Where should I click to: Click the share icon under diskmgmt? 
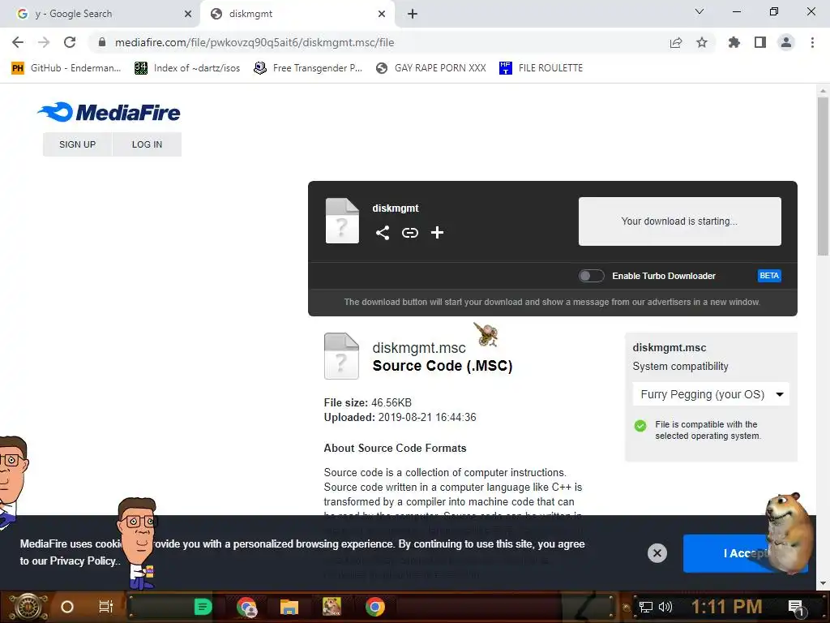383,233
